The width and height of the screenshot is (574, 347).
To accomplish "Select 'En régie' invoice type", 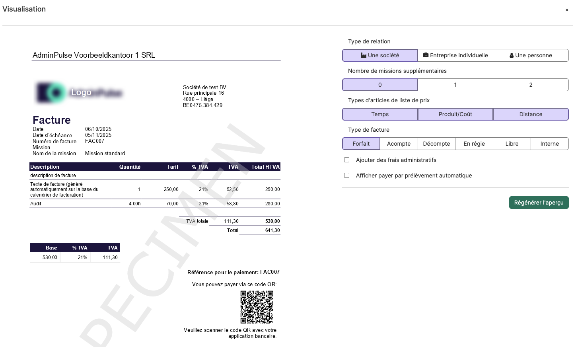I will [474, 144].
